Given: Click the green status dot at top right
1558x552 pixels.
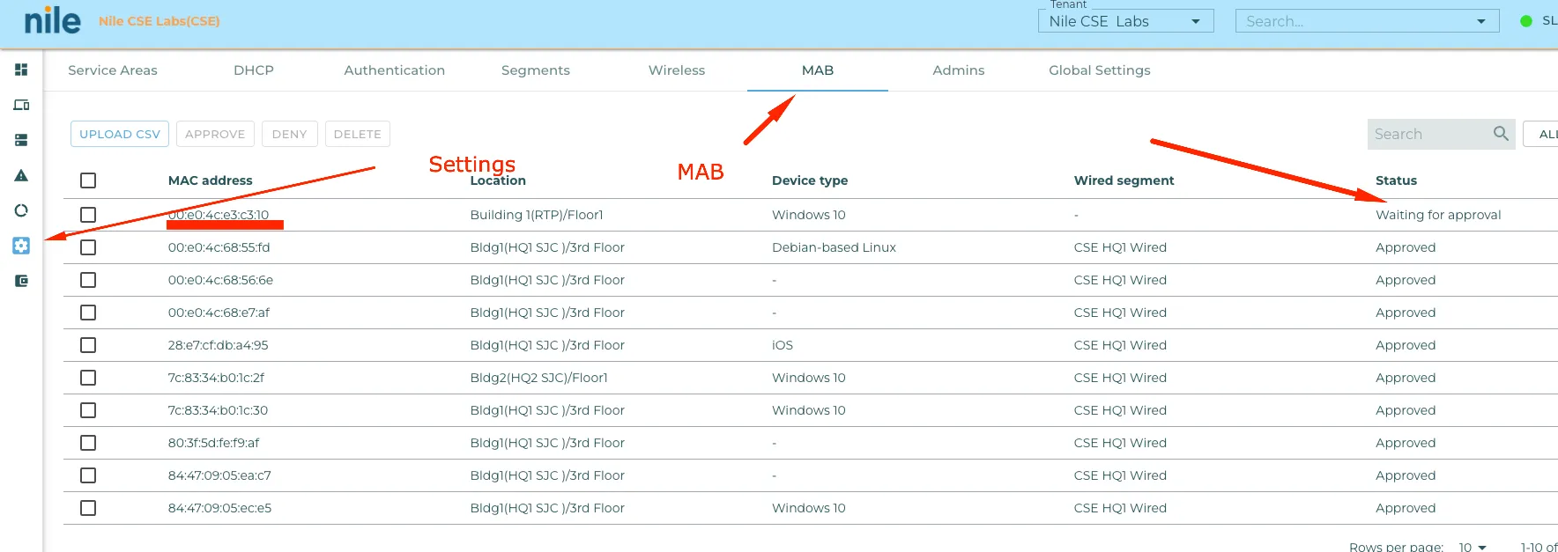Looking at the screenshot, I should pyautogui.click(x=1526, y=21).
